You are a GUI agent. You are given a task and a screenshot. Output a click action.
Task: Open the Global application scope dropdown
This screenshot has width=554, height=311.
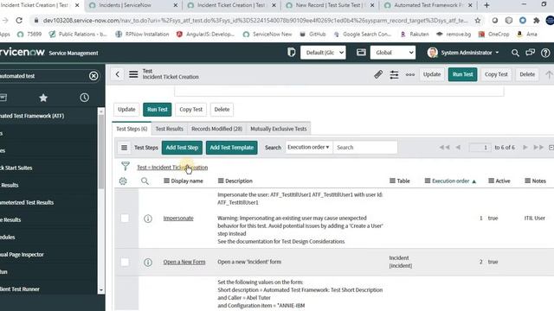point(393,53)
